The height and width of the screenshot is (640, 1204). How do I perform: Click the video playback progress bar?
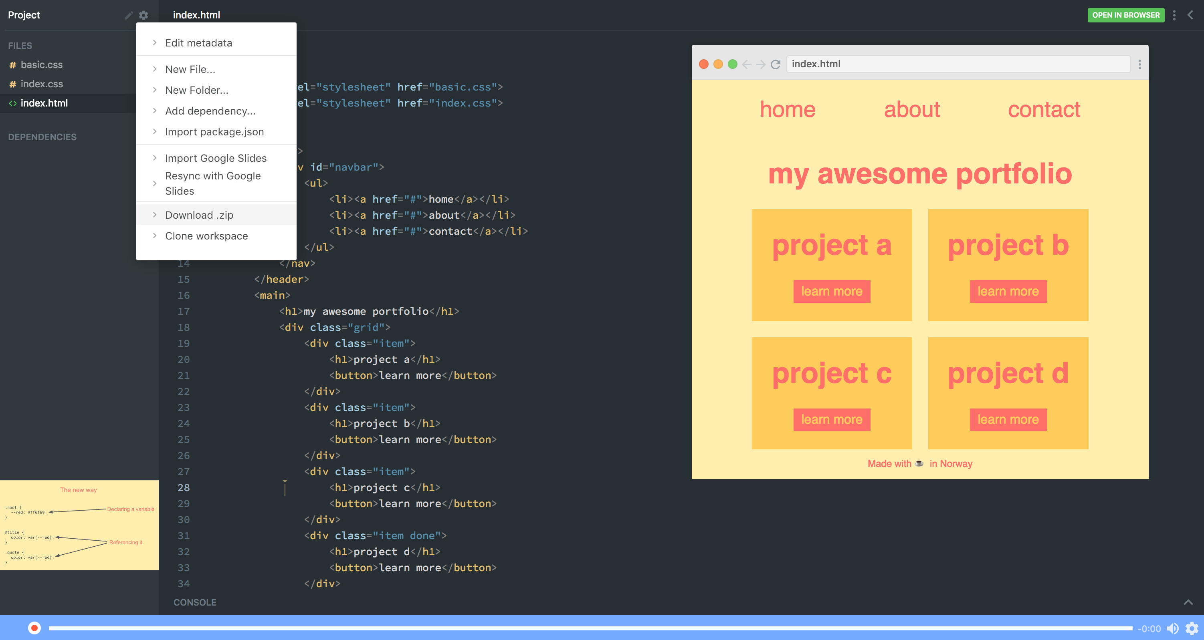pos(584,628)
